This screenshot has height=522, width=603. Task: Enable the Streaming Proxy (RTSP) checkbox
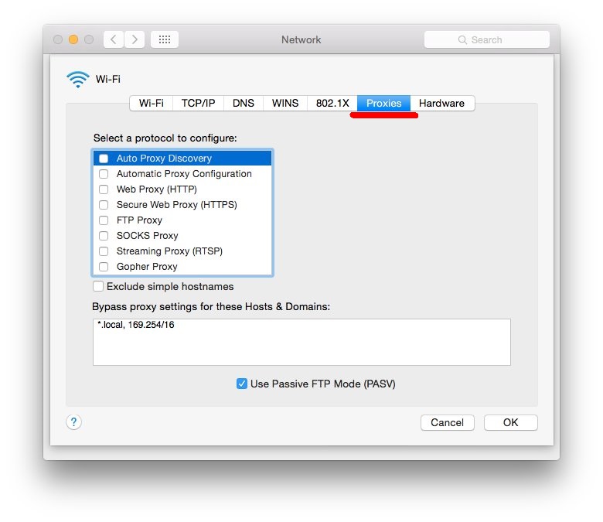[x=104, y=251]
